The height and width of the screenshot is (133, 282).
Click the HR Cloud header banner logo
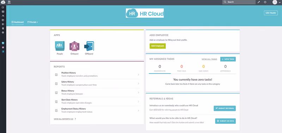[145, 13]
